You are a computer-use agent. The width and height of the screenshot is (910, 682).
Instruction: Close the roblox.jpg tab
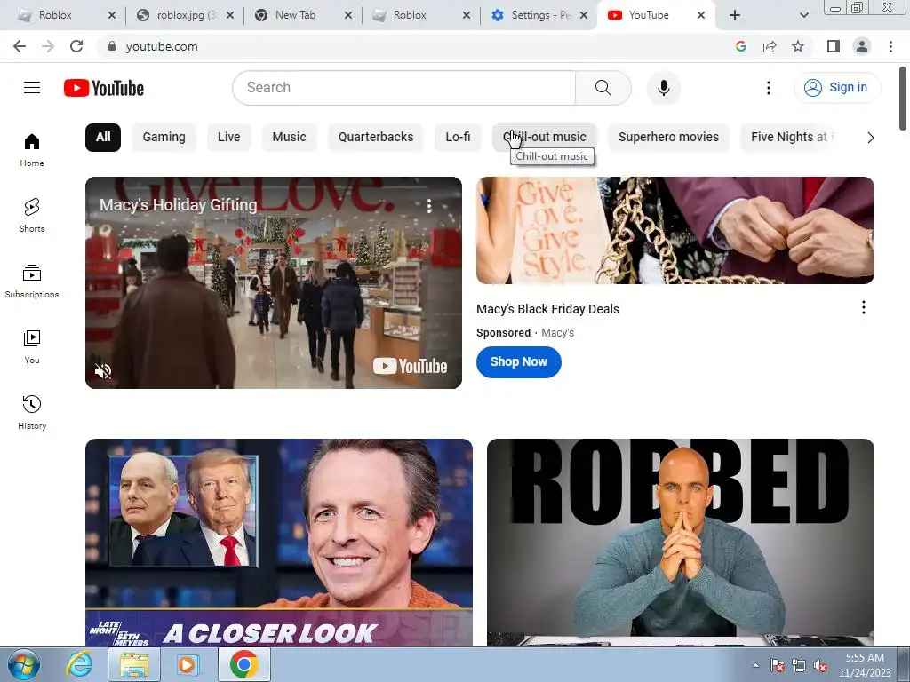pyautogui.click(x=230, y=16)
